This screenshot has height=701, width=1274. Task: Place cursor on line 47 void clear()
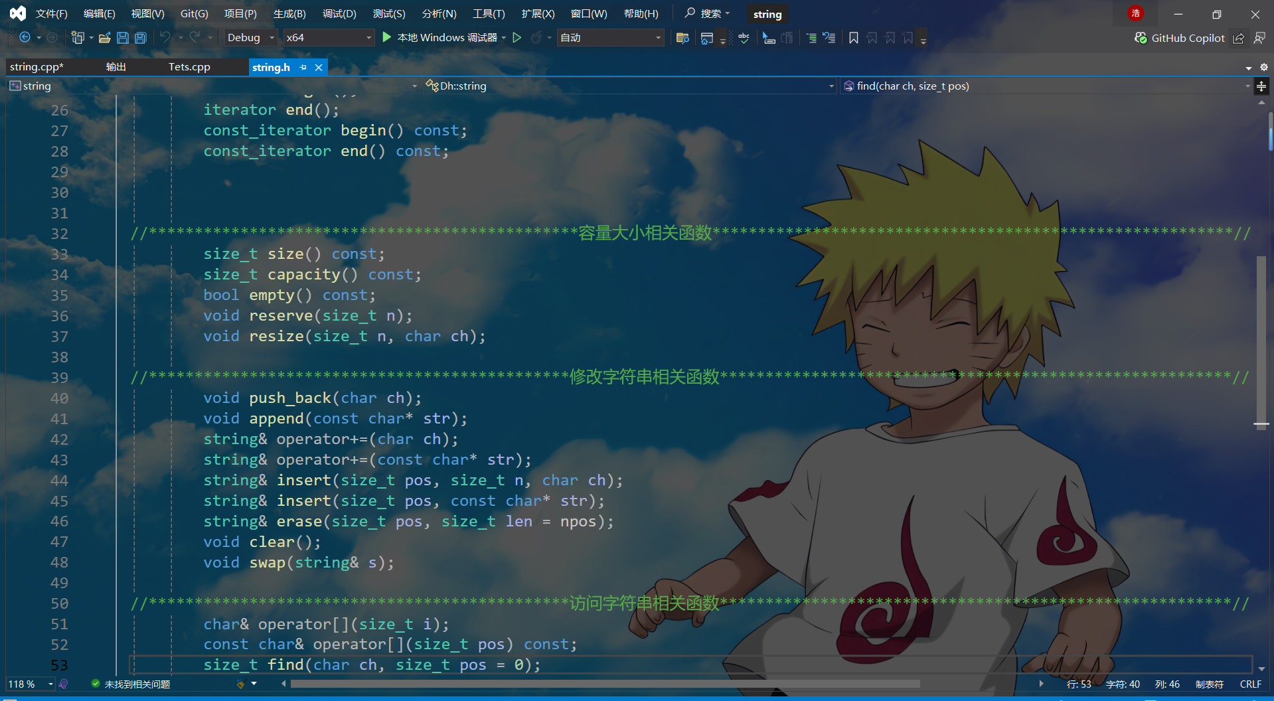[x=262, y=542]
